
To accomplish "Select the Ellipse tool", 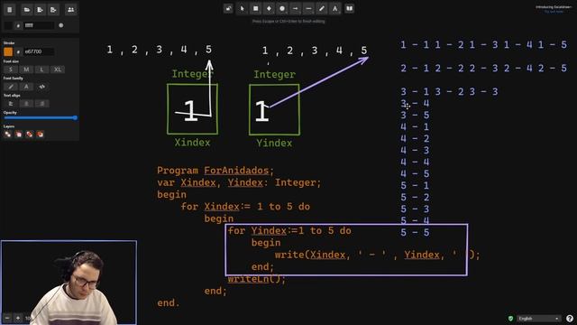I will (x=282, y=8).
